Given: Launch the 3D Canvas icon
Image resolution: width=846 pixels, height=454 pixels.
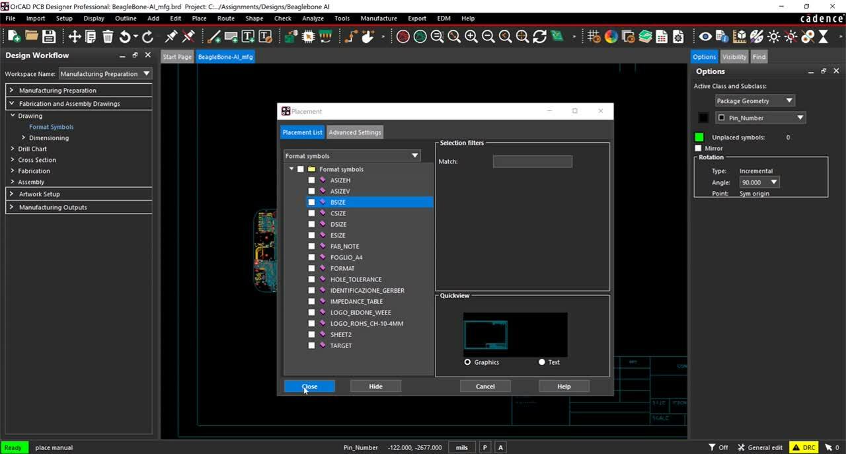Looking at the screenshot, I should pos(740,36).
